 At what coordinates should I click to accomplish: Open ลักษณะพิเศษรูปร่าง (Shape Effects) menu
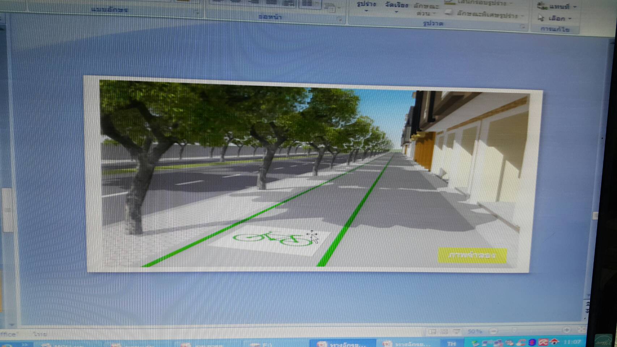tap(485, 14)
